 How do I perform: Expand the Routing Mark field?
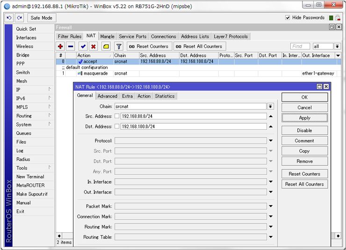(x=271, y=227)
